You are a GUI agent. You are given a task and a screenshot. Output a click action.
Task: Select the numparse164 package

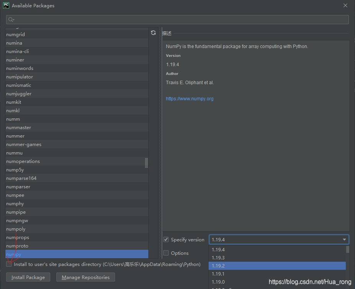(x=77, y=178)
